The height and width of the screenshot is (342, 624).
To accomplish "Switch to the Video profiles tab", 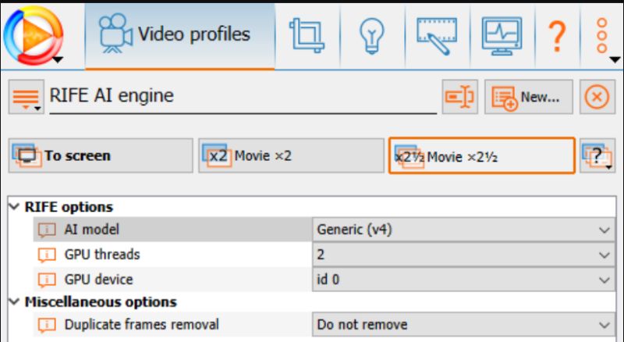I will pos(179,35).
